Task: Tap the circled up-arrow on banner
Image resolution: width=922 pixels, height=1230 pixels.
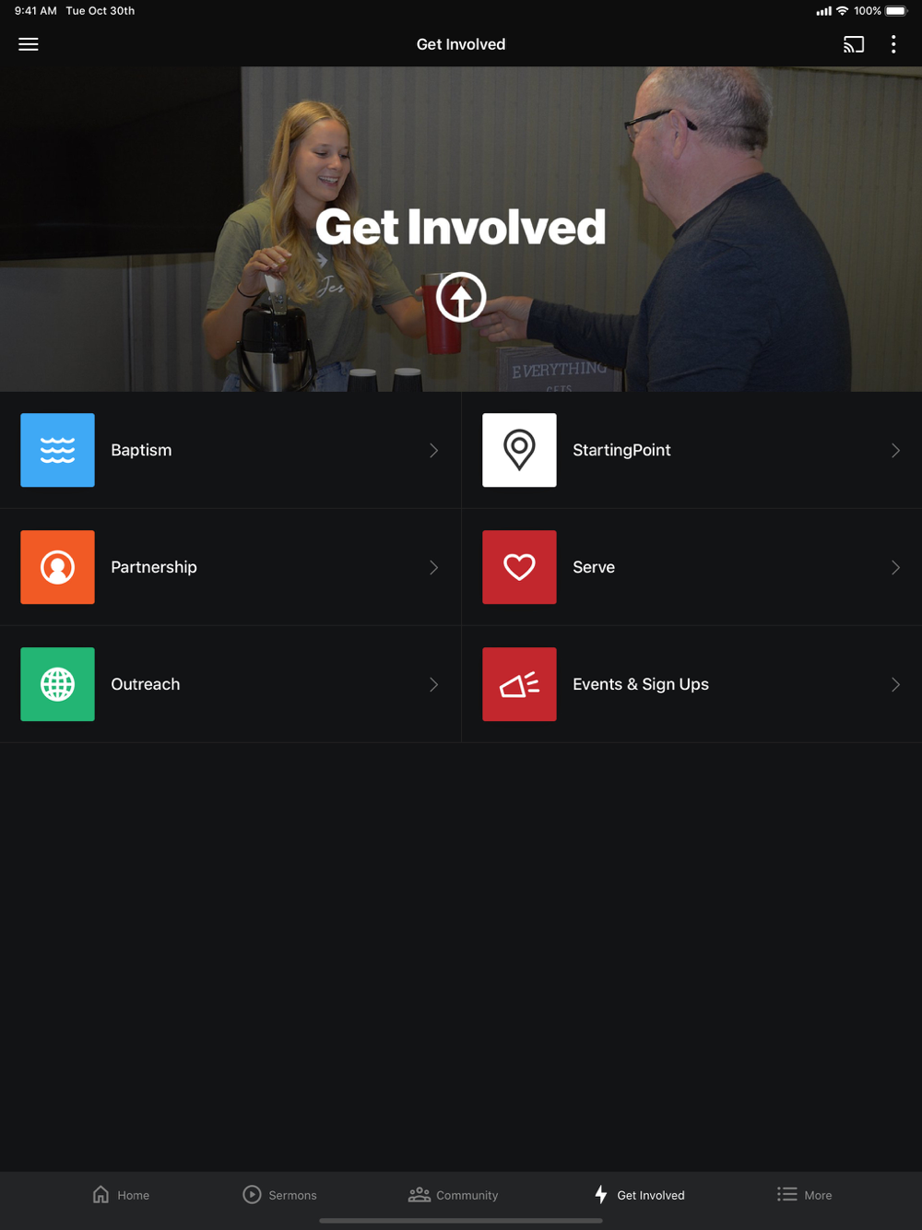Action: coord(461,297)
